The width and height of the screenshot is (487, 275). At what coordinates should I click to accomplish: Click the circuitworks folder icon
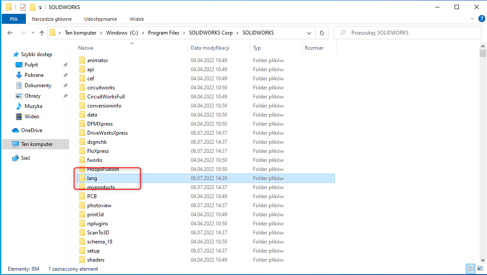(82, 87)
